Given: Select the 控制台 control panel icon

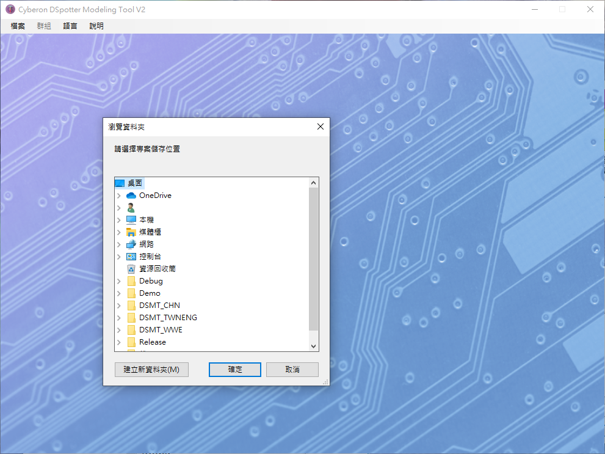Looking at the screenshot, I should click(131, 257).
